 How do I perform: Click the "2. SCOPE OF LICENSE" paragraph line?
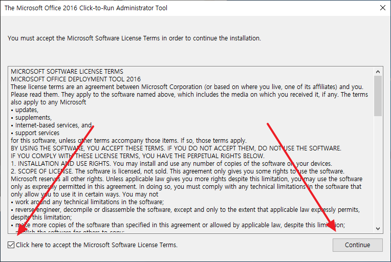click(x=178, y=171)
